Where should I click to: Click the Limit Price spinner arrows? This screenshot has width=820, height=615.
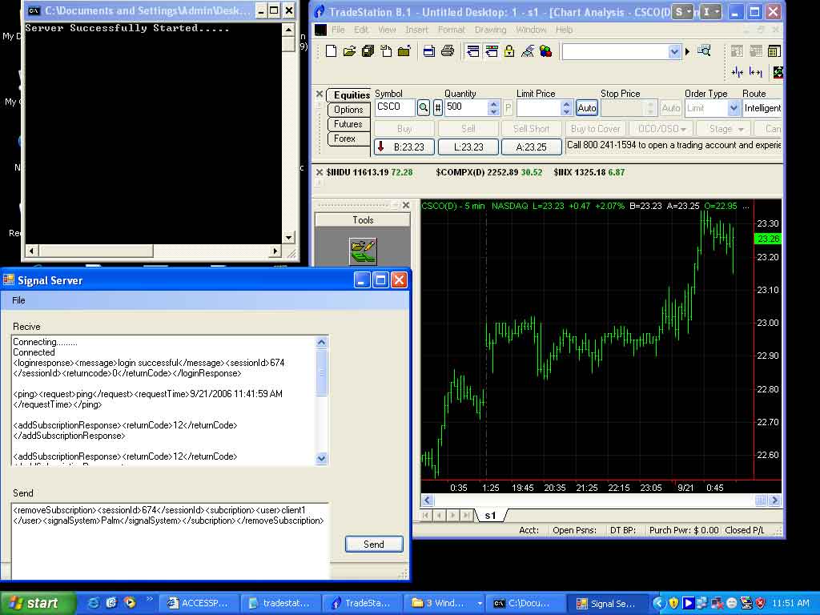[x=566, y=108]
